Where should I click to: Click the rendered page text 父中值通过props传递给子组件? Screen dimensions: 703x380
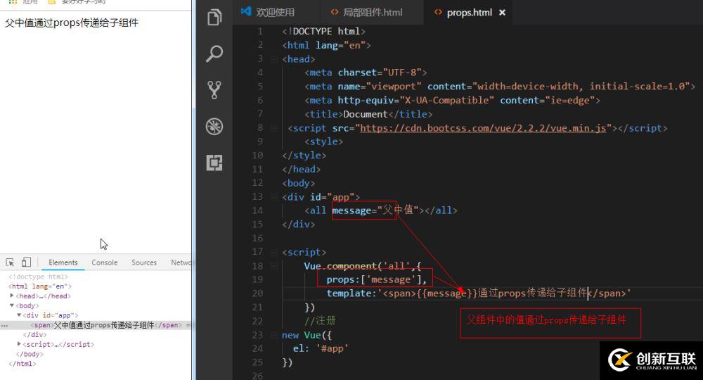click(x=71, y=23)
